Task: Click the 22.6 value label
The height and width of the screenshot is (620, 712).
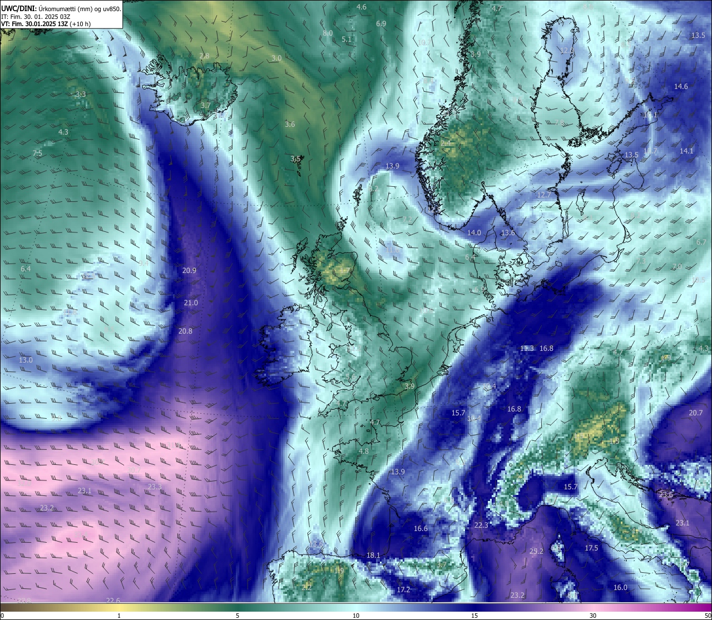Action: 113,601
